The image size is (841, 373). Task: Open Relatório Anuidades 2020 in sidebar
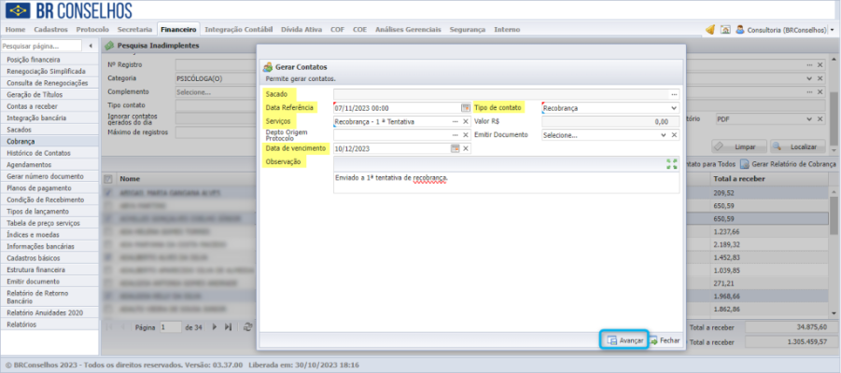coord(49,312)
